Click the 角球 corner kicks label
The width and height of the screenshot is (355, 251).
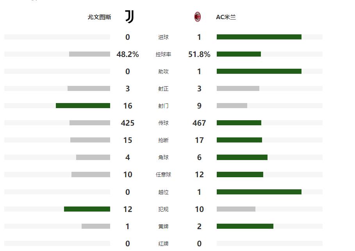163,157
